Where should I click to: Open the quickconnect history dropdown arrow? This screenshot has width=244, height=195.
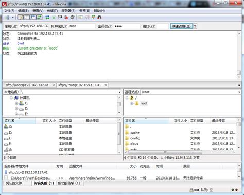click(195, 26)
